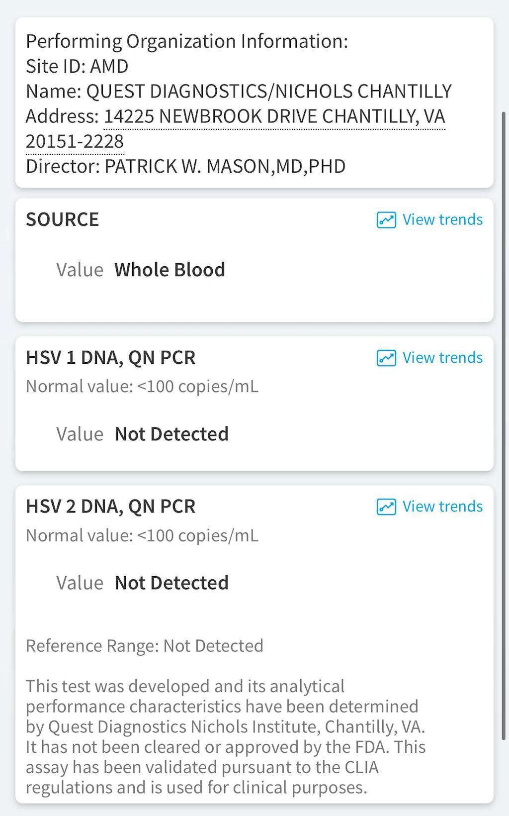Click the normal value text under HSV 2
The width and height of the screenshot is (509, 816).
pos(142,536)
